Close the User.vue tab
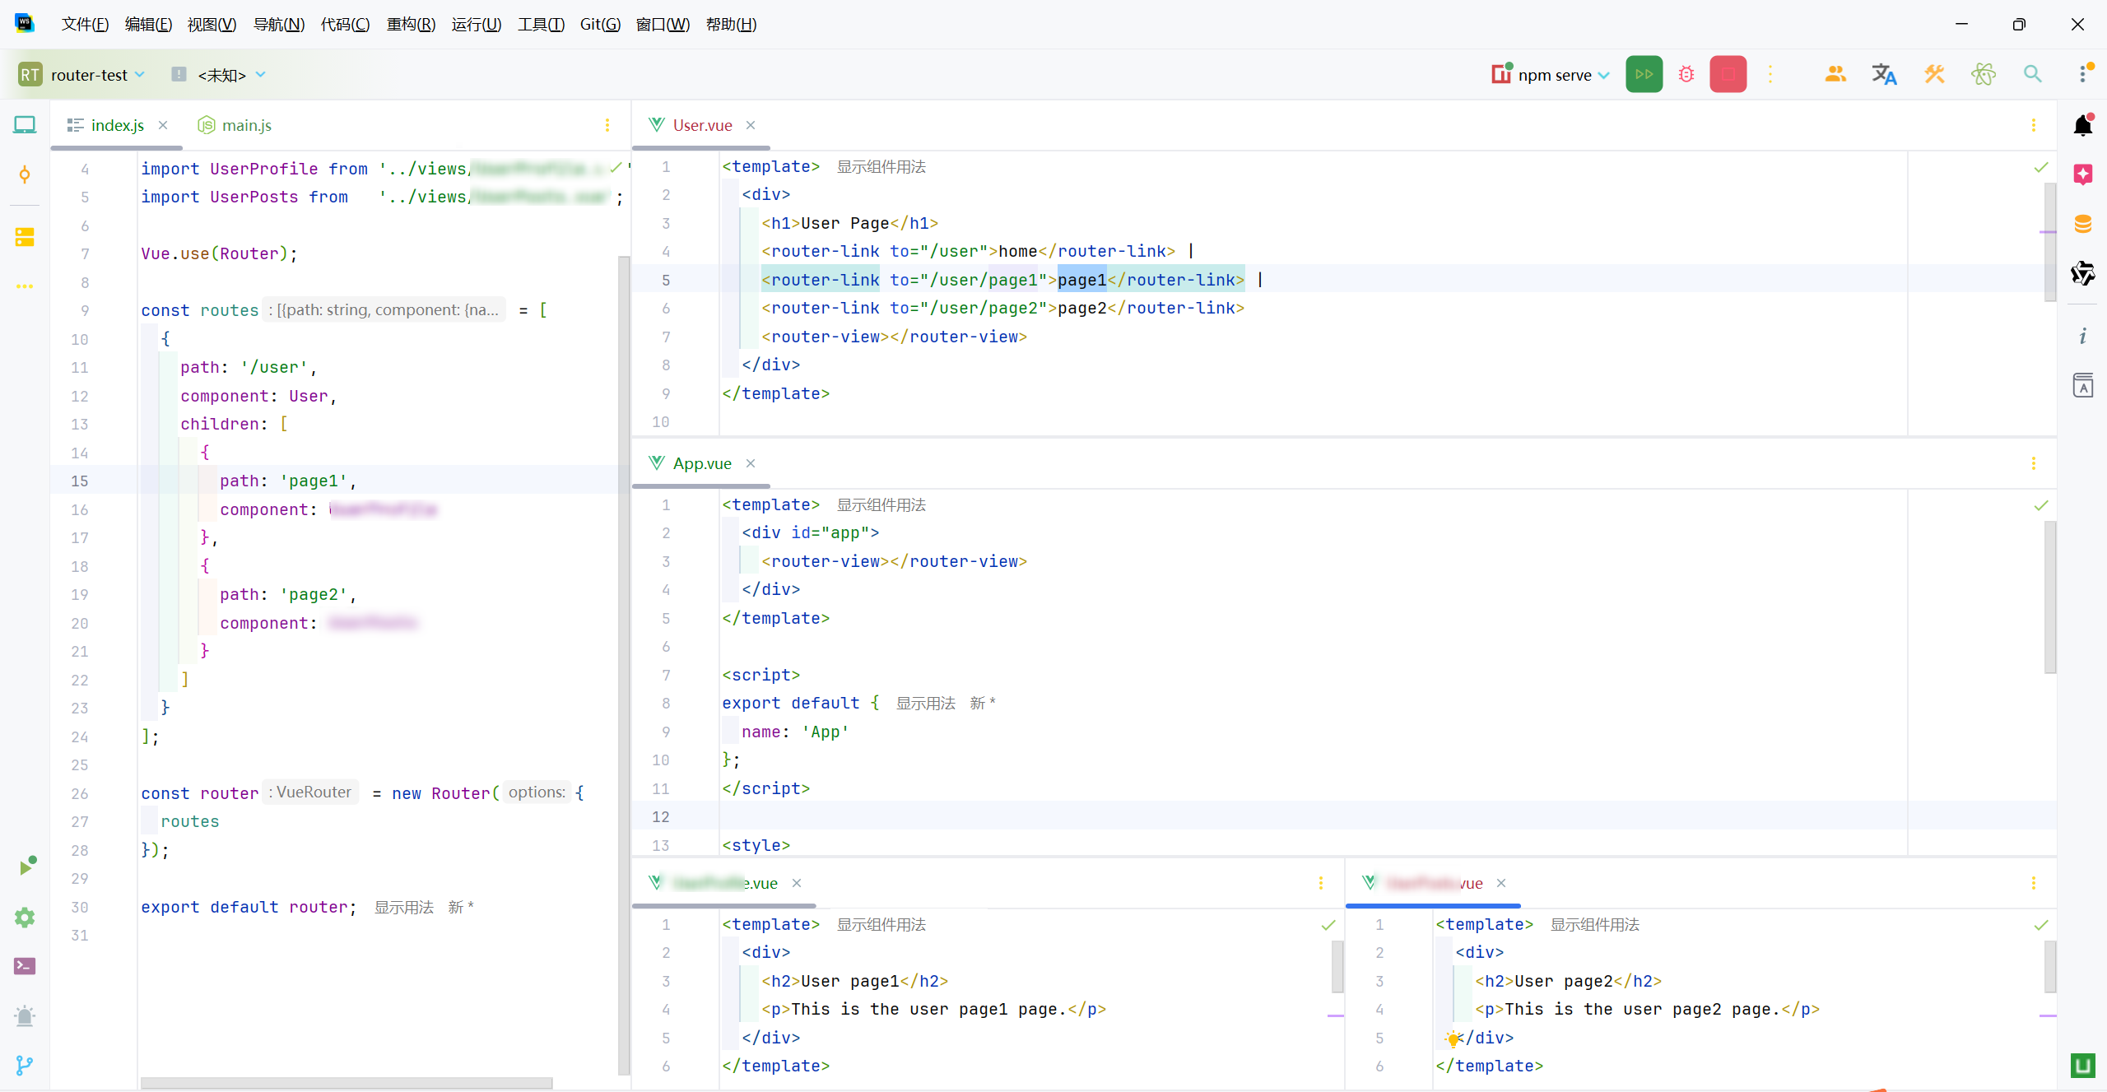Image resolution: width=2107 pixels, height=1092 pixels. pos(751,125)
